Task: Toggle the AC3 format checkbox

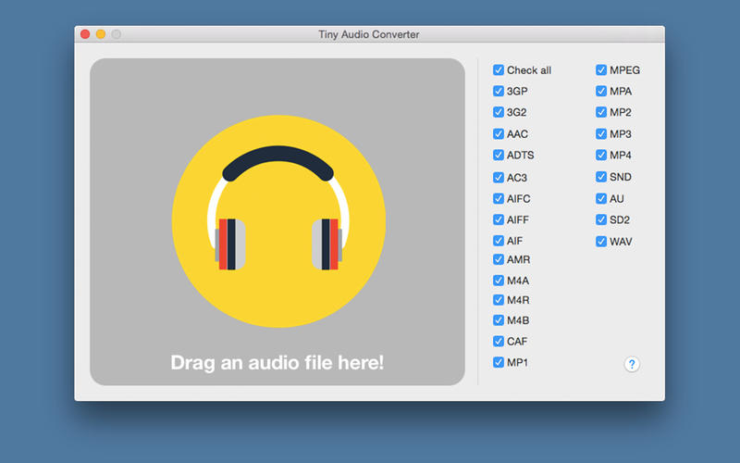Action: click(499, 177)
